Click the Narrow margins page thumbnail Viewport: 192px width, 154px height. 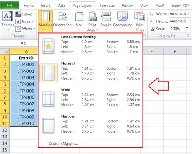(x=48, y=126)
